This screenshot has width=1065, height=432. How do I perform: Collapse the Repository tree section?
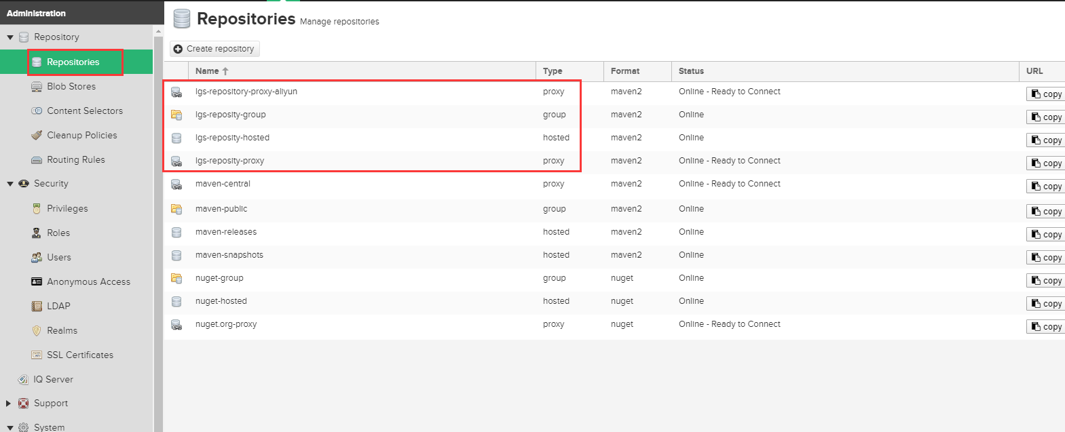pos(10,37)
